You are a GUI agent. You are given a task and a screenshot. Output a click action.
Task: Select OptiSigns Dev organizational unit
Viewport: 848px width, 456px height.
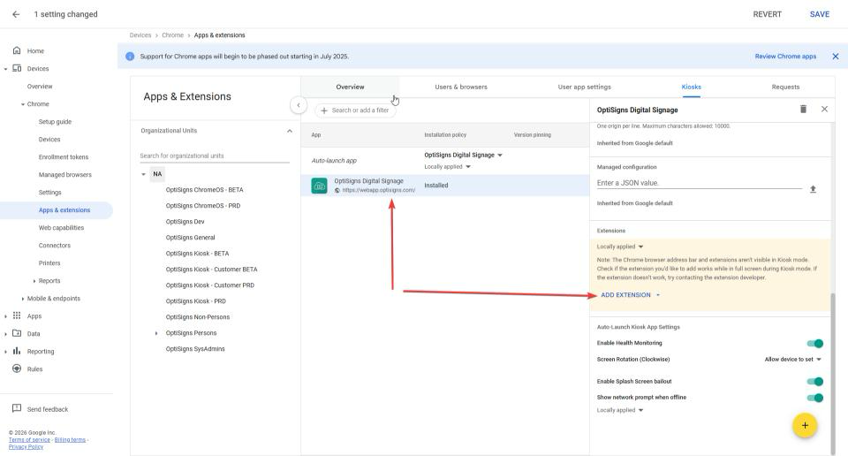(x=185, y=222)
